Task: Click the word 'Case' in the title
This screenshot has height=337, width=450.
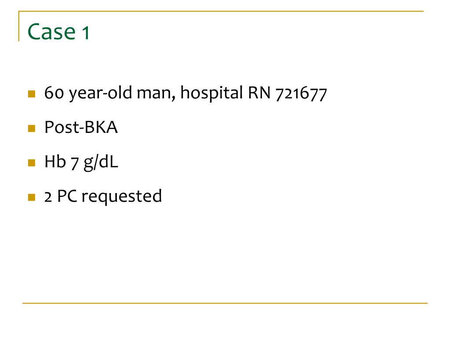Action: pos(52,32)
